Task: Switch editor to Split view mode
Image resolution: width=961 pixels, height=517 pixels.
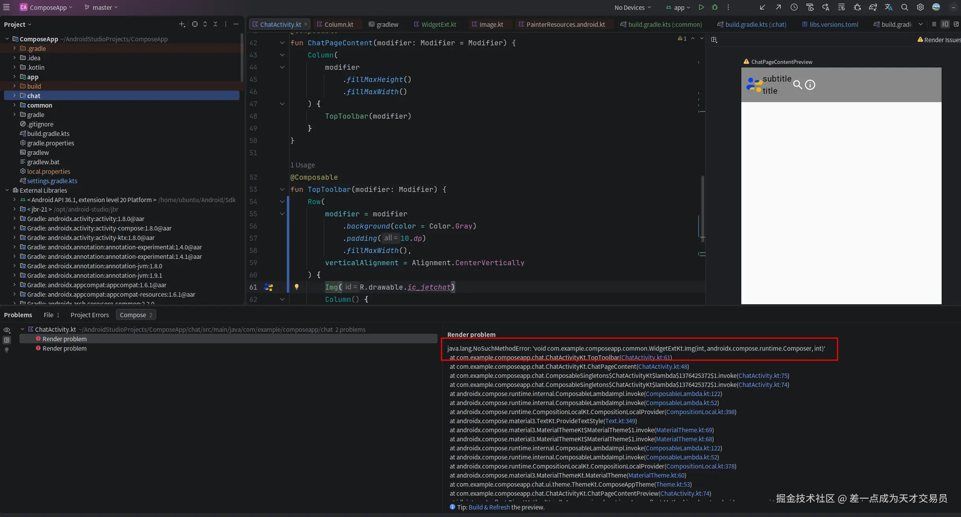Action: coord(945,24)
